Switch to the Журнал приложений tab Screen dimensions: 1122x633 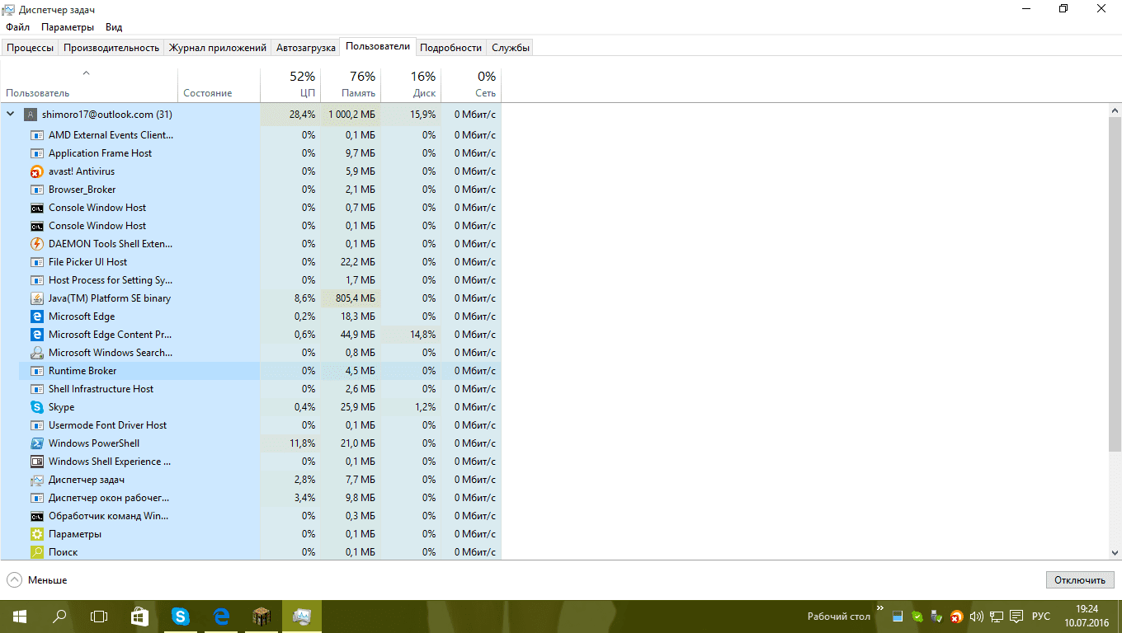click(x=218, y=48)
